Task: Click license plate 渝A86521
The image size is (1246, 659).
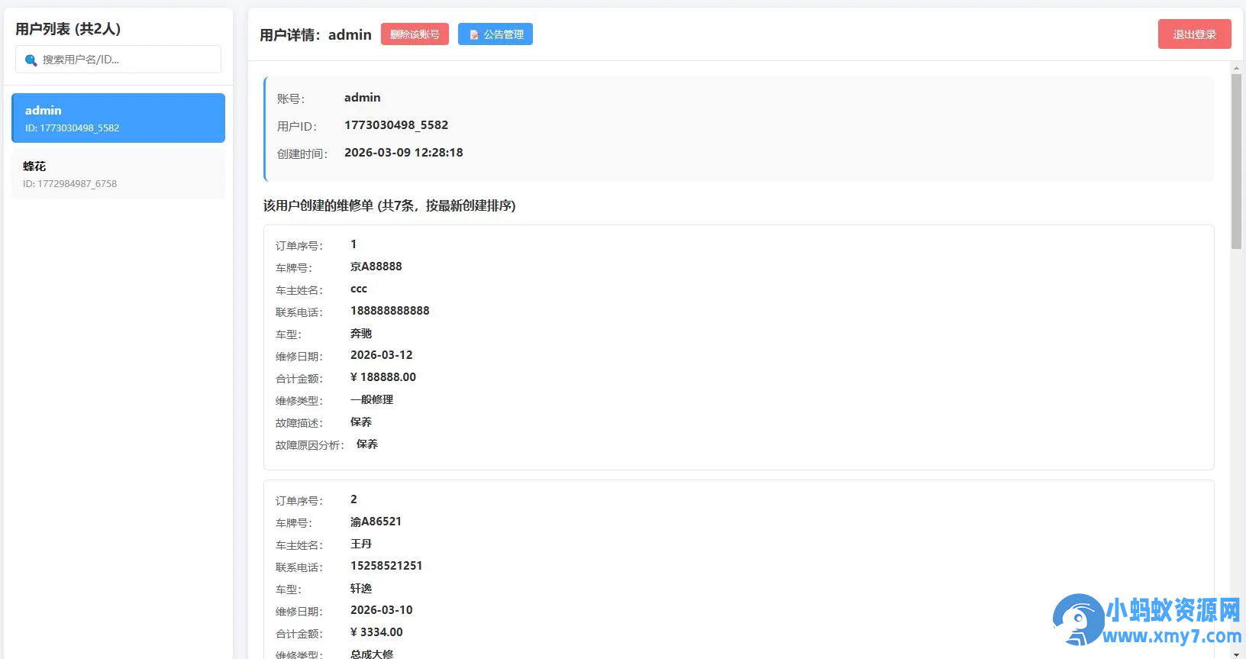Action: (x=376, y=522)
